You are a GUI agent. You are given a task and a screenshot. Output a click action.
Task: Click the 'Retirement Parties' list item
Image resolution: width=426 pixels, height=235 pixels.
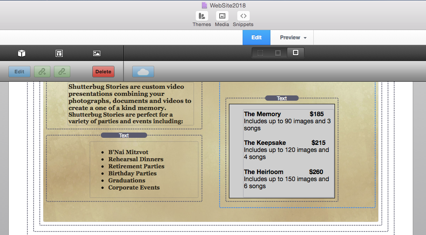(137, 166)
